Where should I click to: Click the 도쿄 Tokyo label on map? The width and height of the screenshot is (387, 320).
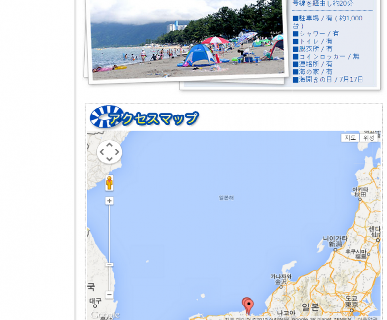[351, 302]
